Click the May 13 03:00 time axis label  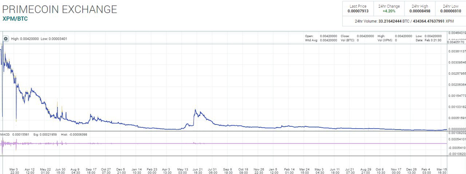pos(183,171)
